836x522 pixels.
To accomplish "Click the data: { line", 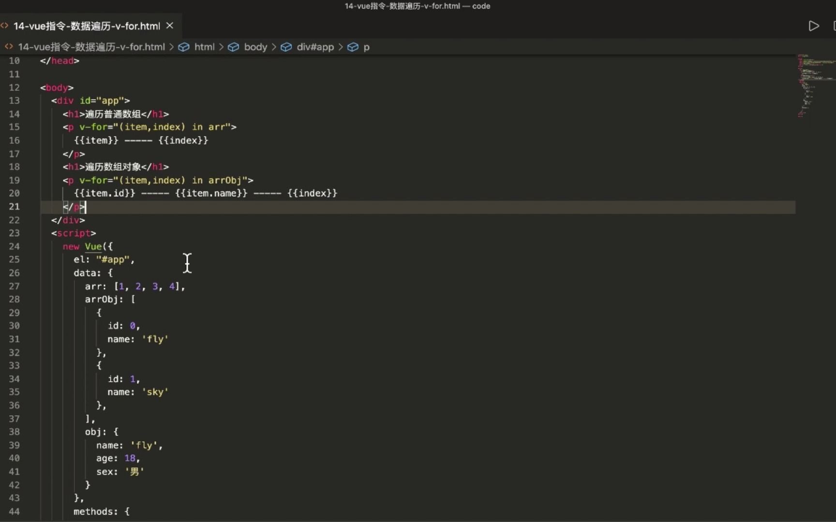I will click(93, 273).
